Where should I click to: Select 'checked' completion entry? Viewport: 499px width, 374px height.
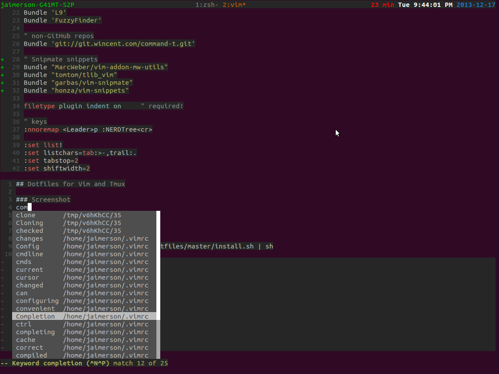[84, 231]
